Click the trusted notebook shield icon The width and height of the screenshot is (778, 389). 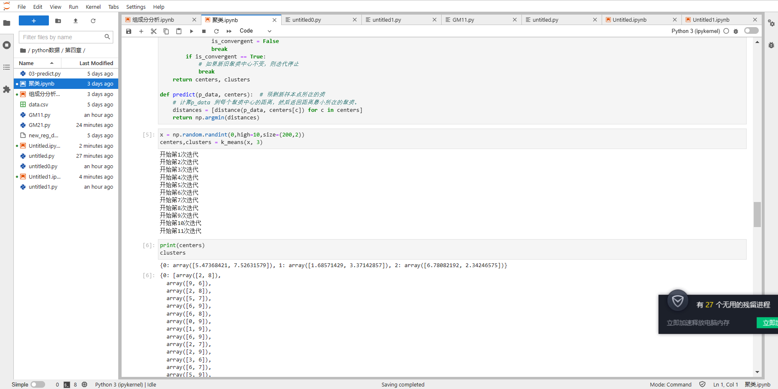pos(702,384)
